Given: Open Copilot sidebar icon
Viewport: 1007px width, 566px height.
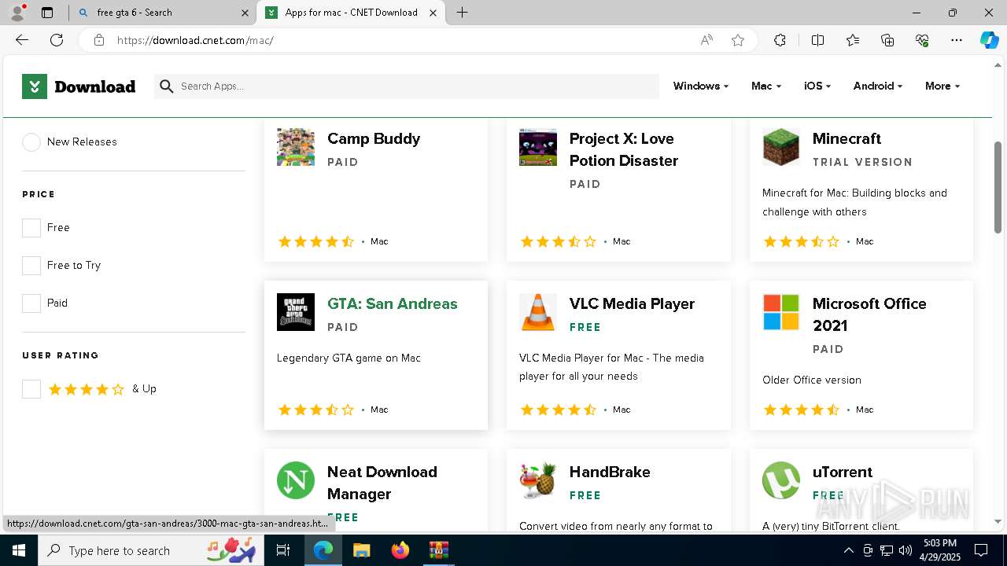Looking at the screenshot, I should click(x=989, y=40).
